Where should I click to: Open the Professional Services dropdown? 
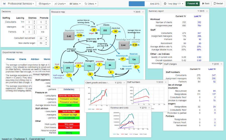coord(21,4)
